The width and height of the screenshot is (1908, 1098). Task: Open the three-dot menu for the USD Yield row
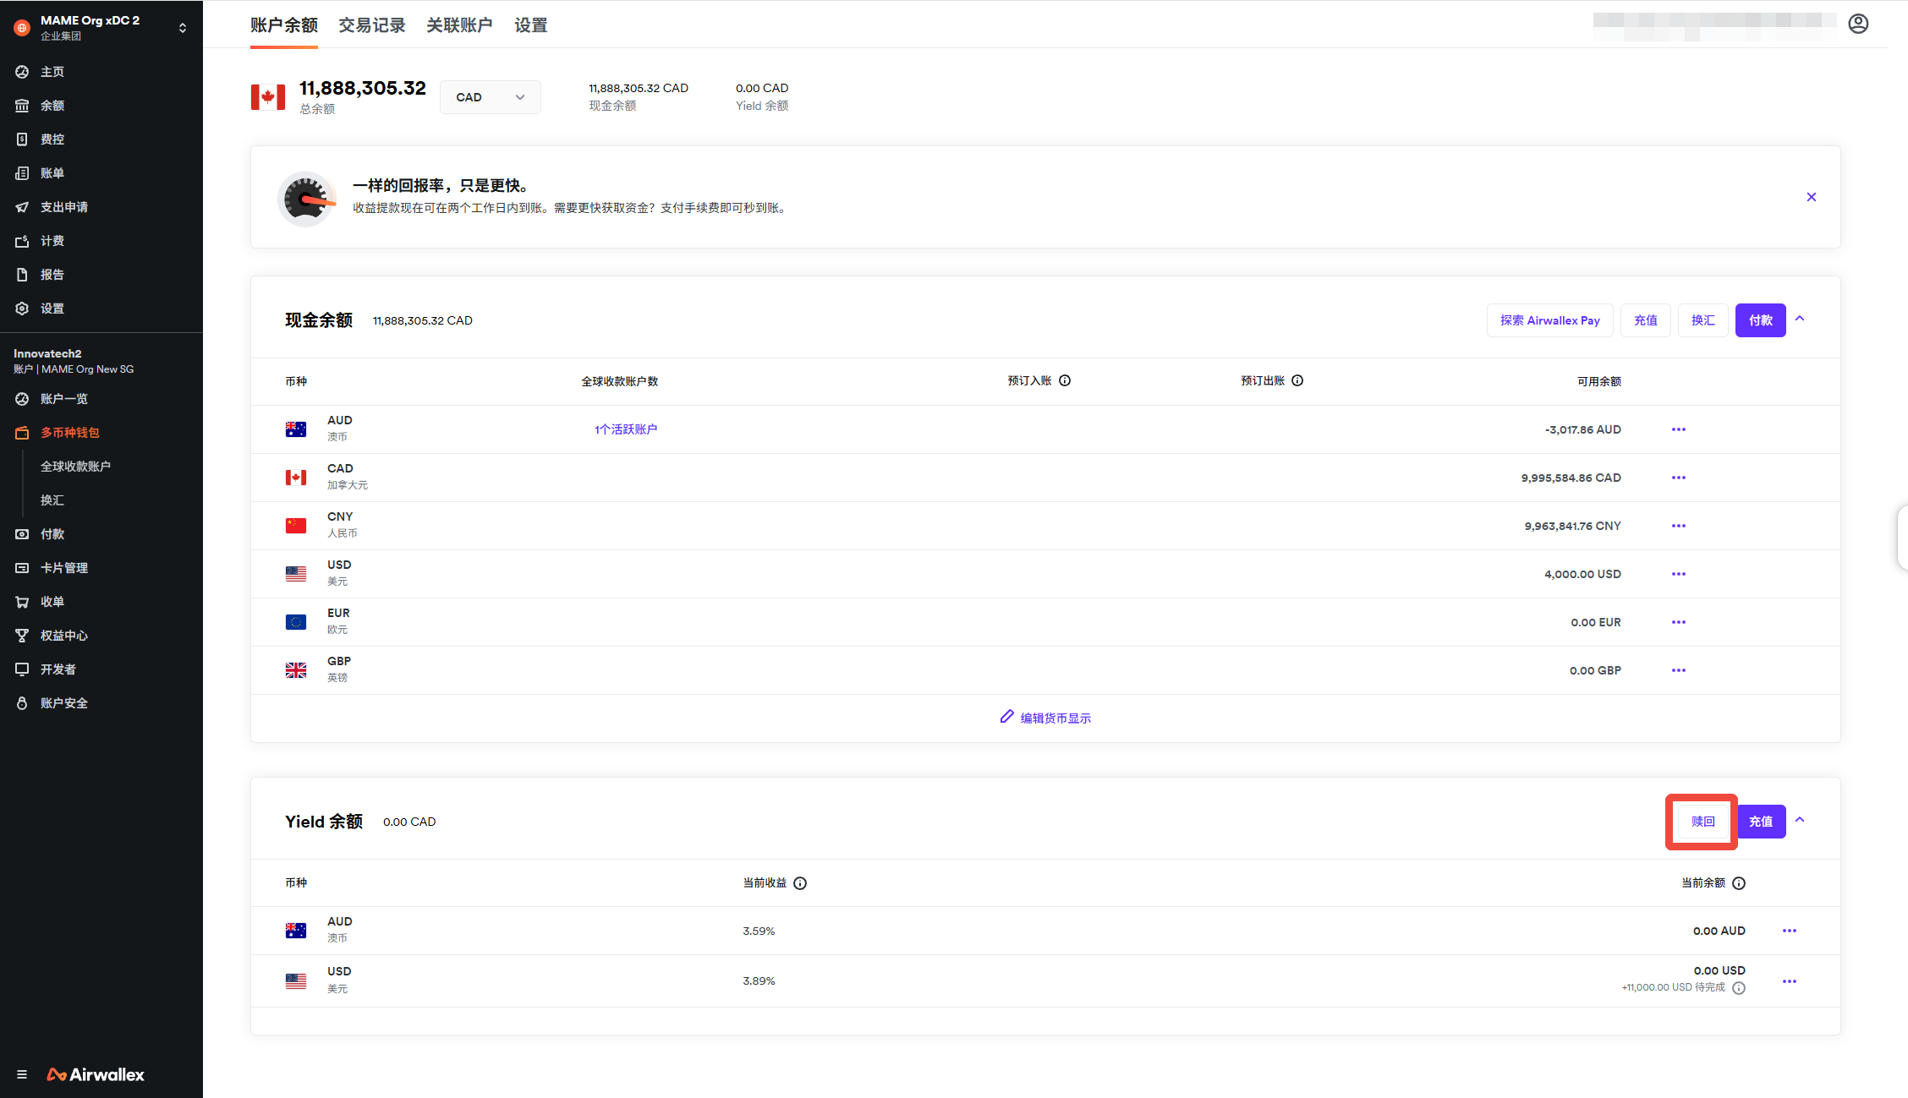pos(1789,981)
